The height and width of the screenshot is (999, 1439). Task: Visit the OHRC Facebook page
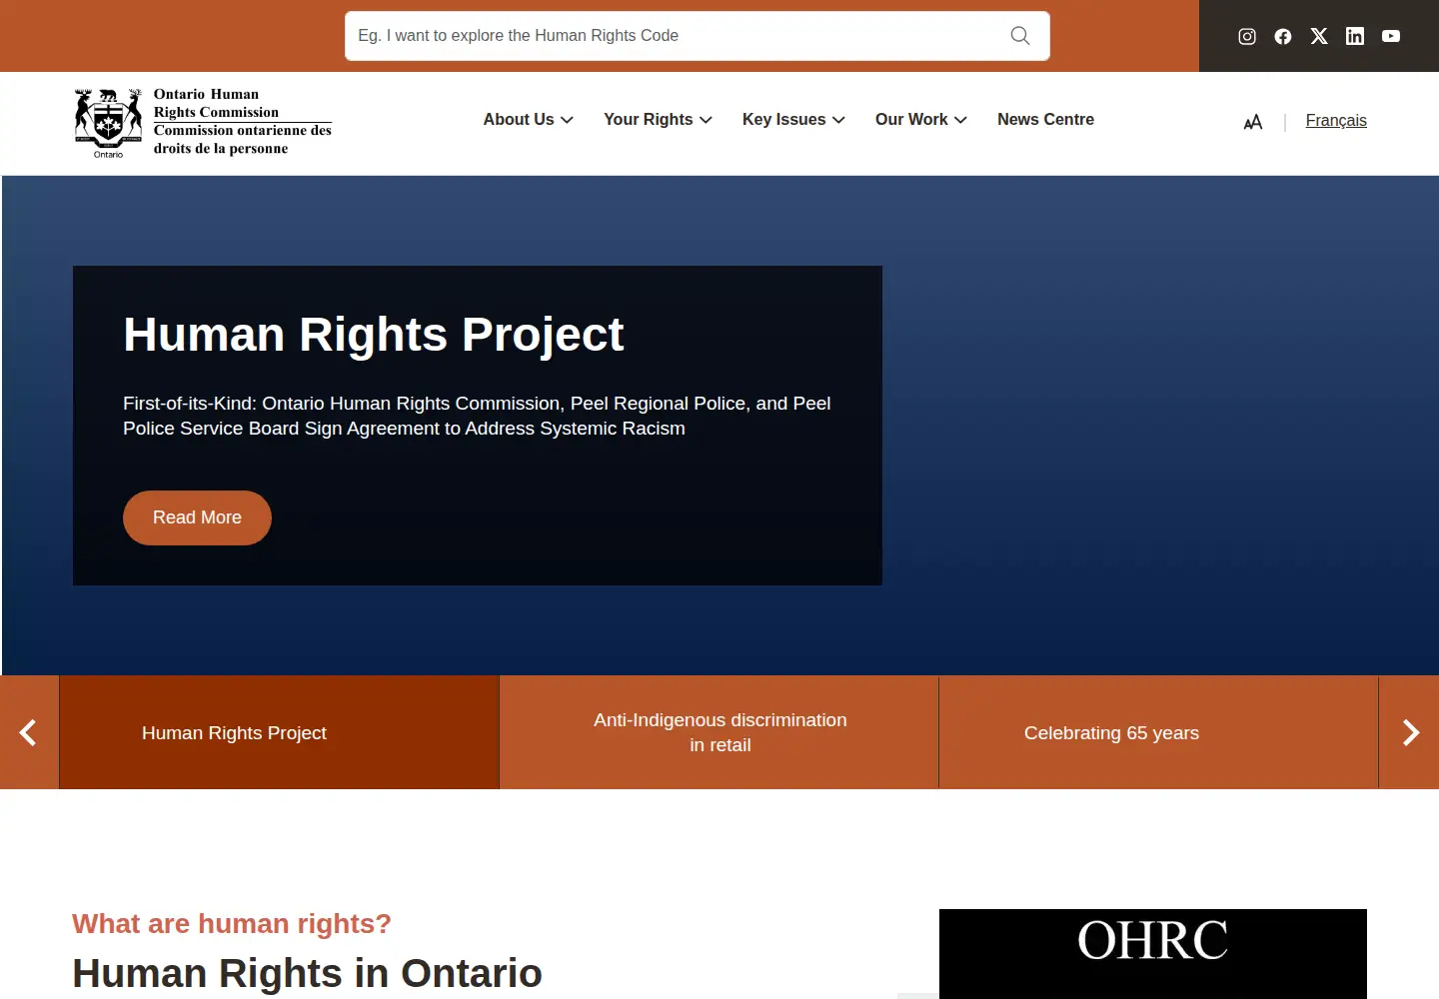1283,36
